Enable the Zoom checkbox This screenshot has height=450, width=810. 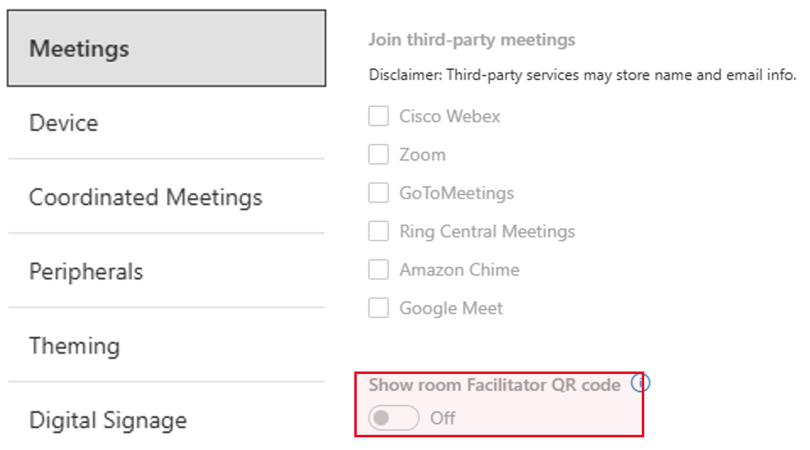(x=378, y=155)
